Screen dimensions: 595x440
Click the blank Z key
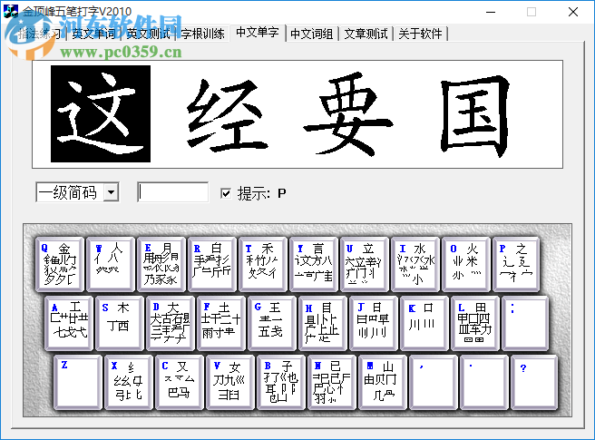pos(78,382)
